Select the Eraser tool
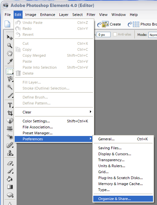This screenshot has height=205, width=157. click(10, 163)
